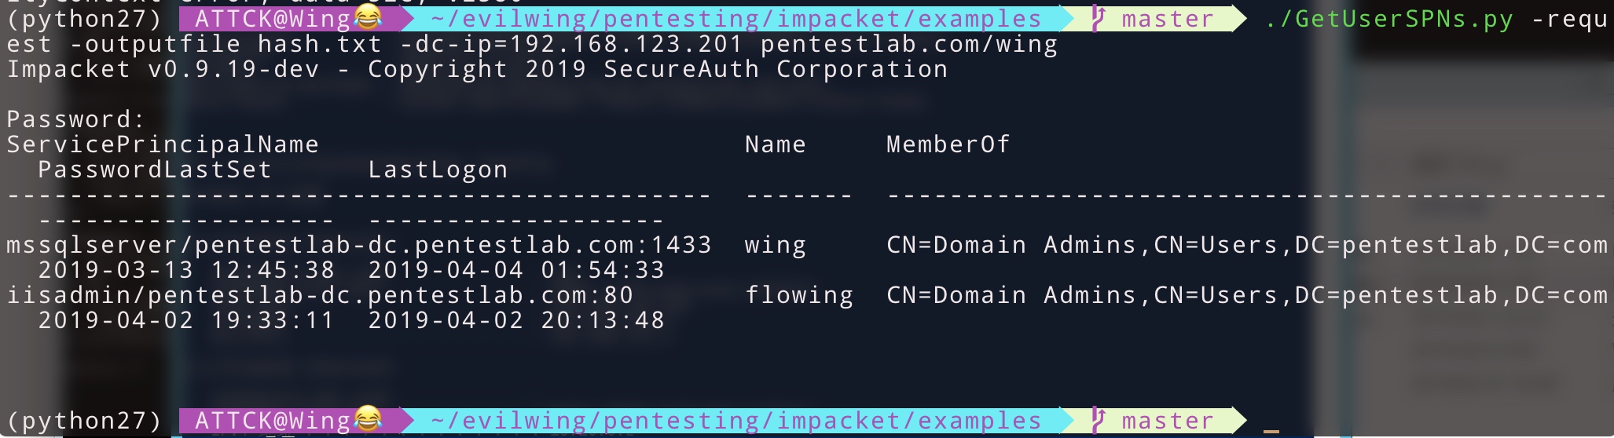Click the blinking cursor after the bottom prompt

coord(1271,430)
